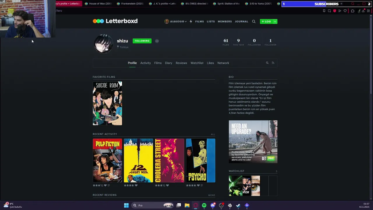Click the Windows taskbar search box
The image size is (373, 210).
coord(152,205)
